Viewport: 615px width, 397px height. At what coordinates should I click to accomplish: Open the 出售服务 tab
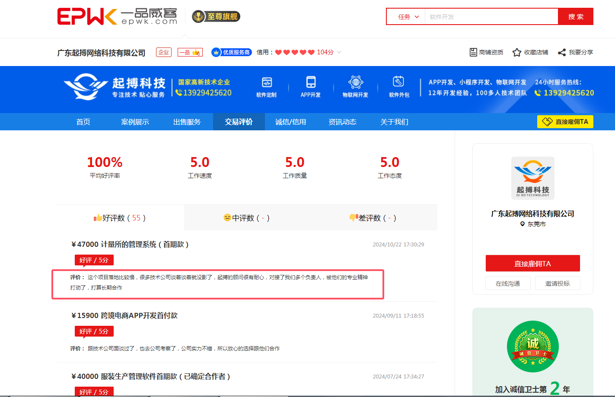(x=187, y=122)
